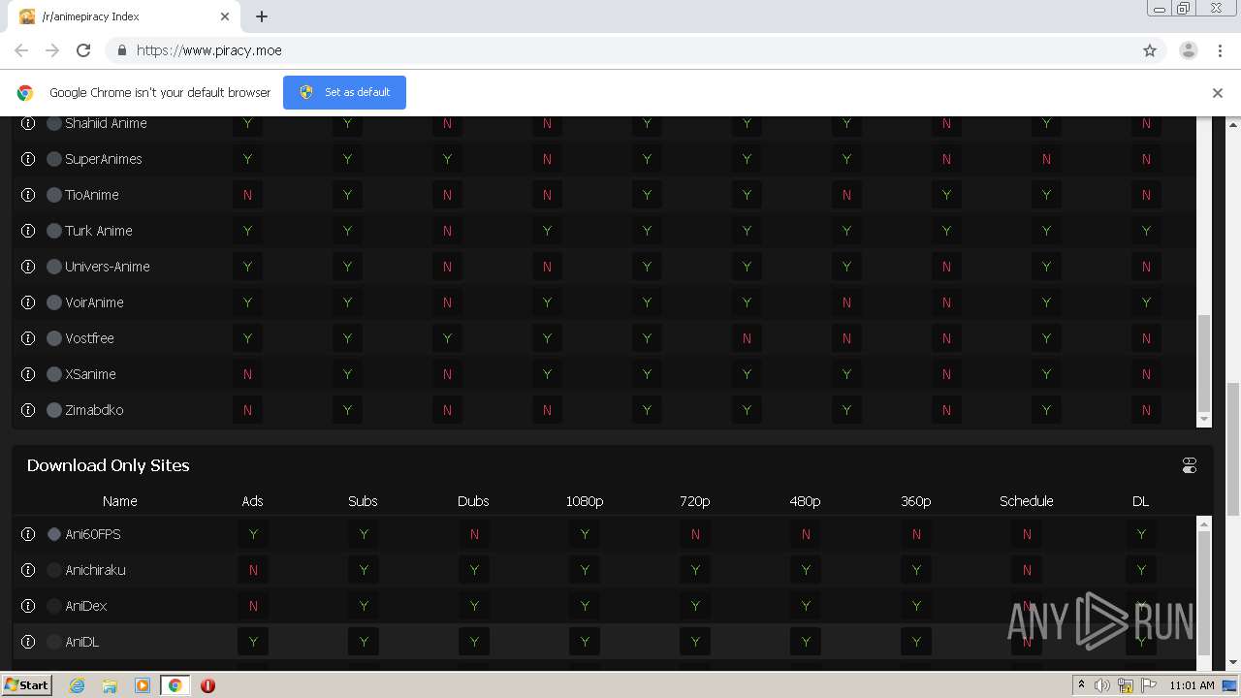Open info icon for AniDL

[28, 642]
